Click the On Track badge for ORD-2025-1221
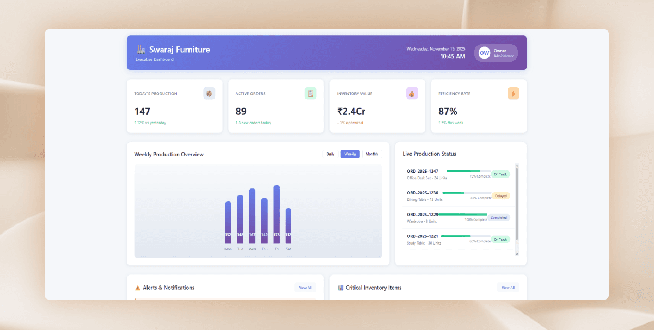 (500, 239)
